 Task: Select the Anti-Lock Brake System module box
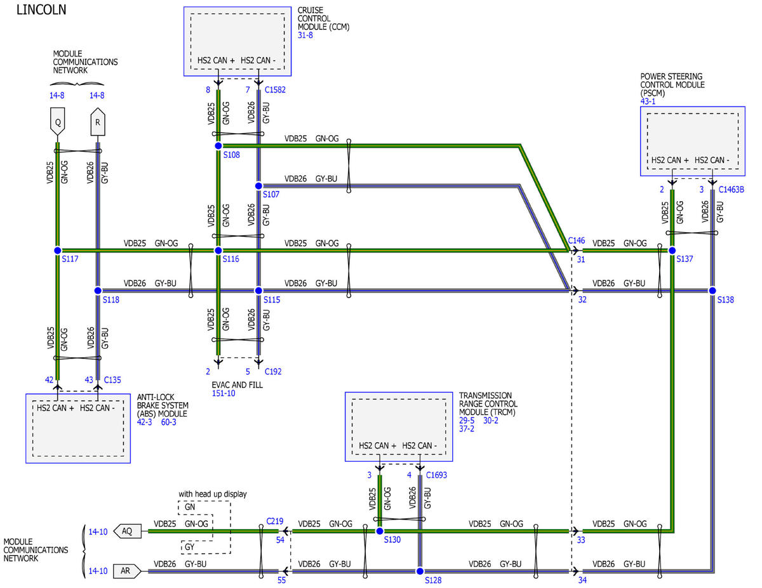[78, 428]
